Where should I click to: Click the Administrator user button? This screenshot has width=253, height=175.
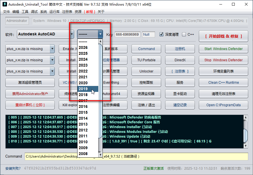(17, 21)
